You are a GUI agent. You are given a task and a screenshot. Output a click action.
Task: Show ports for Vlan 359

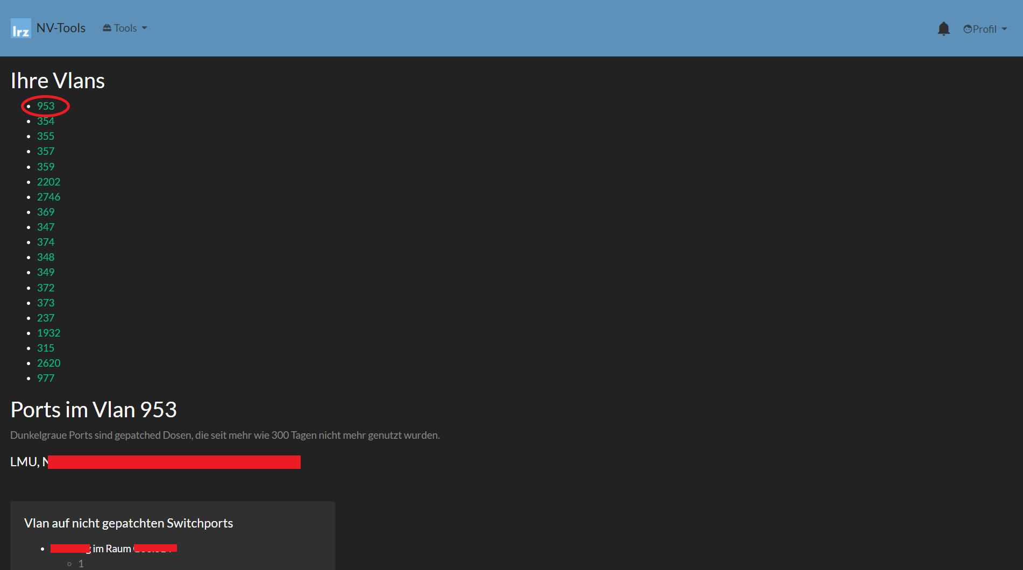(x=46, y=167)
